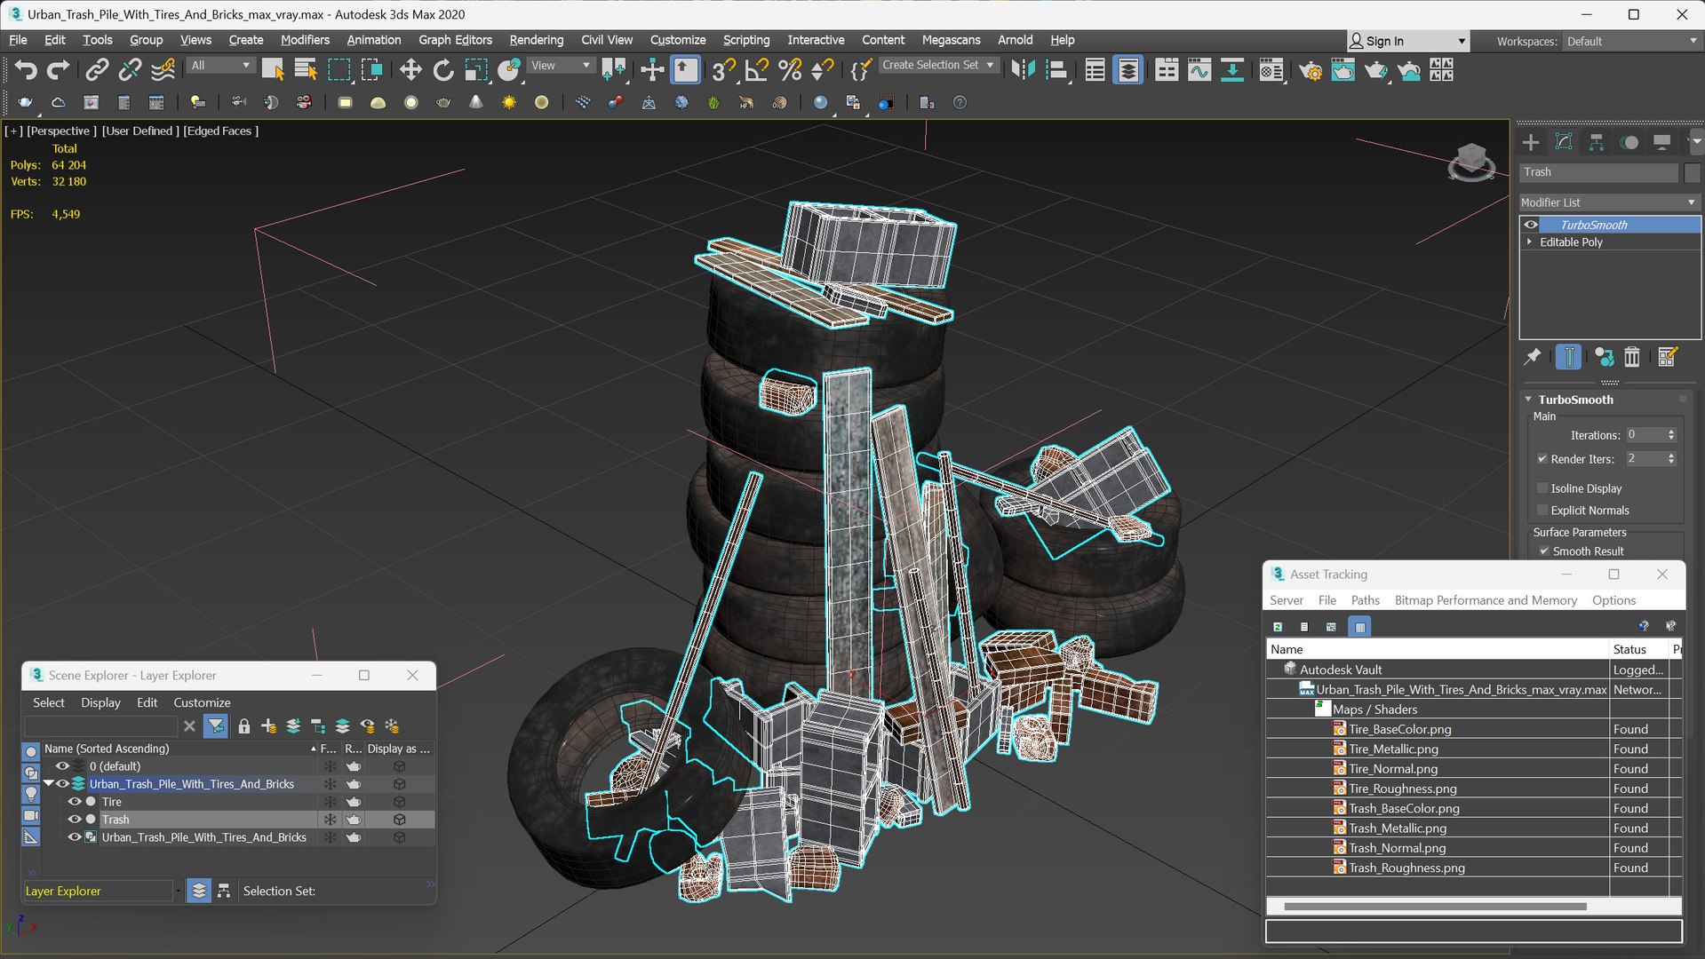Open selection filter All dropdown
Screen dimensions: 1705x959
[x=220, y=66]
